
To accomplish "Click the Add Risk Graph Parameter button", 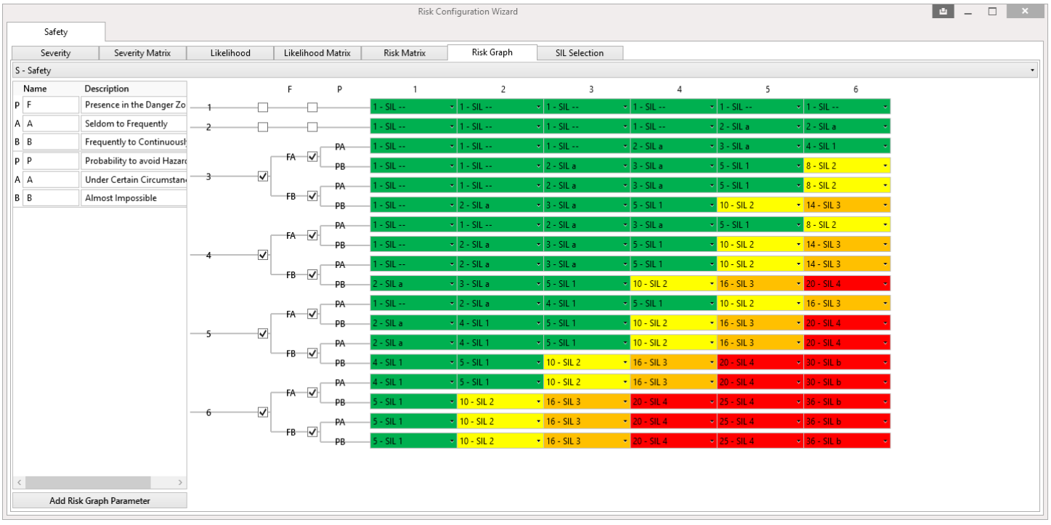I will tap(100, 500).
